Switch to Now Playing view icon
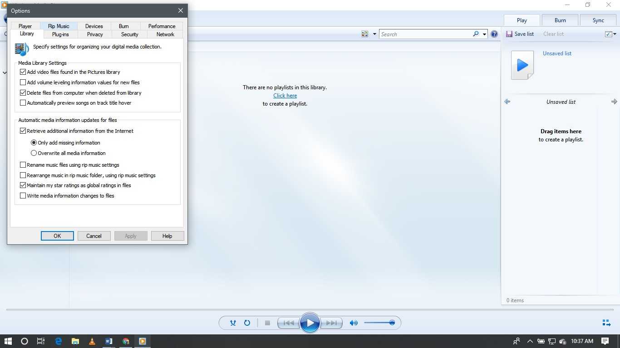The width and height of the screenshot is (620, 348). (606, 323)
